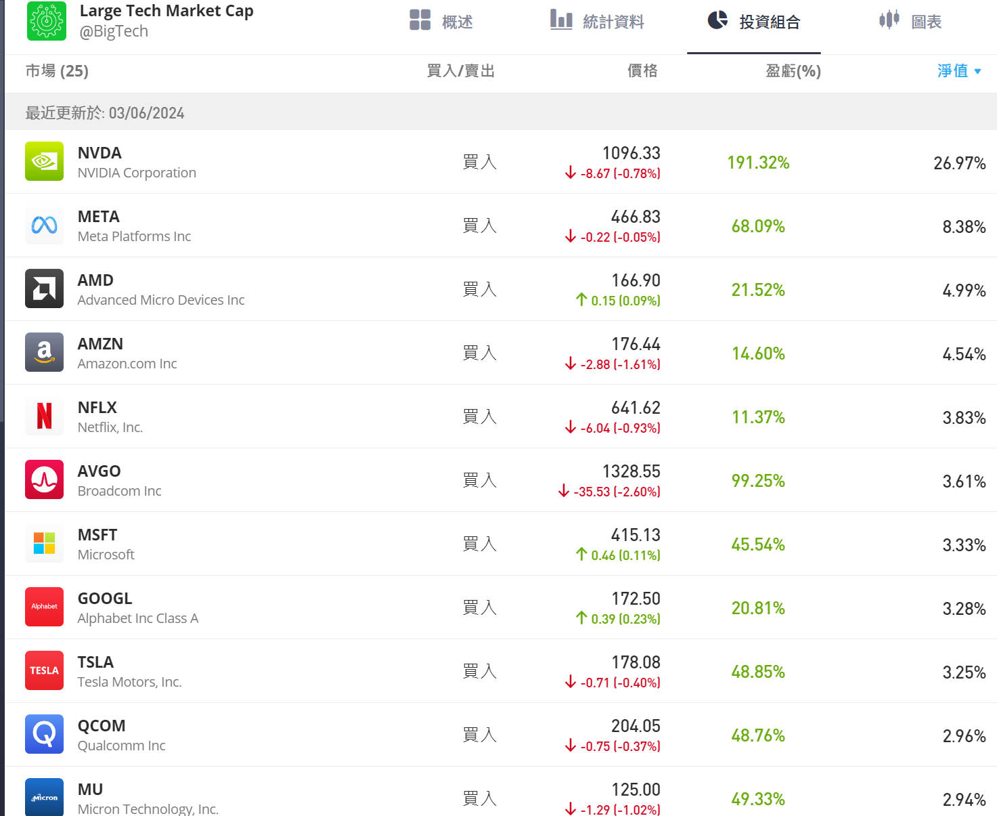The width and height of the screenshot is (997, 816).
Task: Click AMD price 166.90
Action: 636,280
